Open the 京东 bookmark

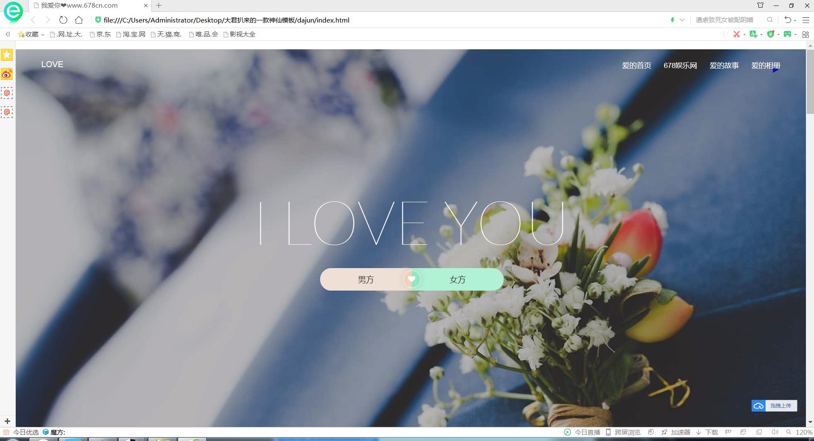click(100, 34)
